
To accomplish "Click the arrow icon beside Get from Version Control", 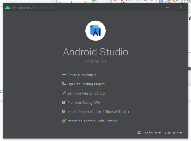I will (x=64, y=93).
